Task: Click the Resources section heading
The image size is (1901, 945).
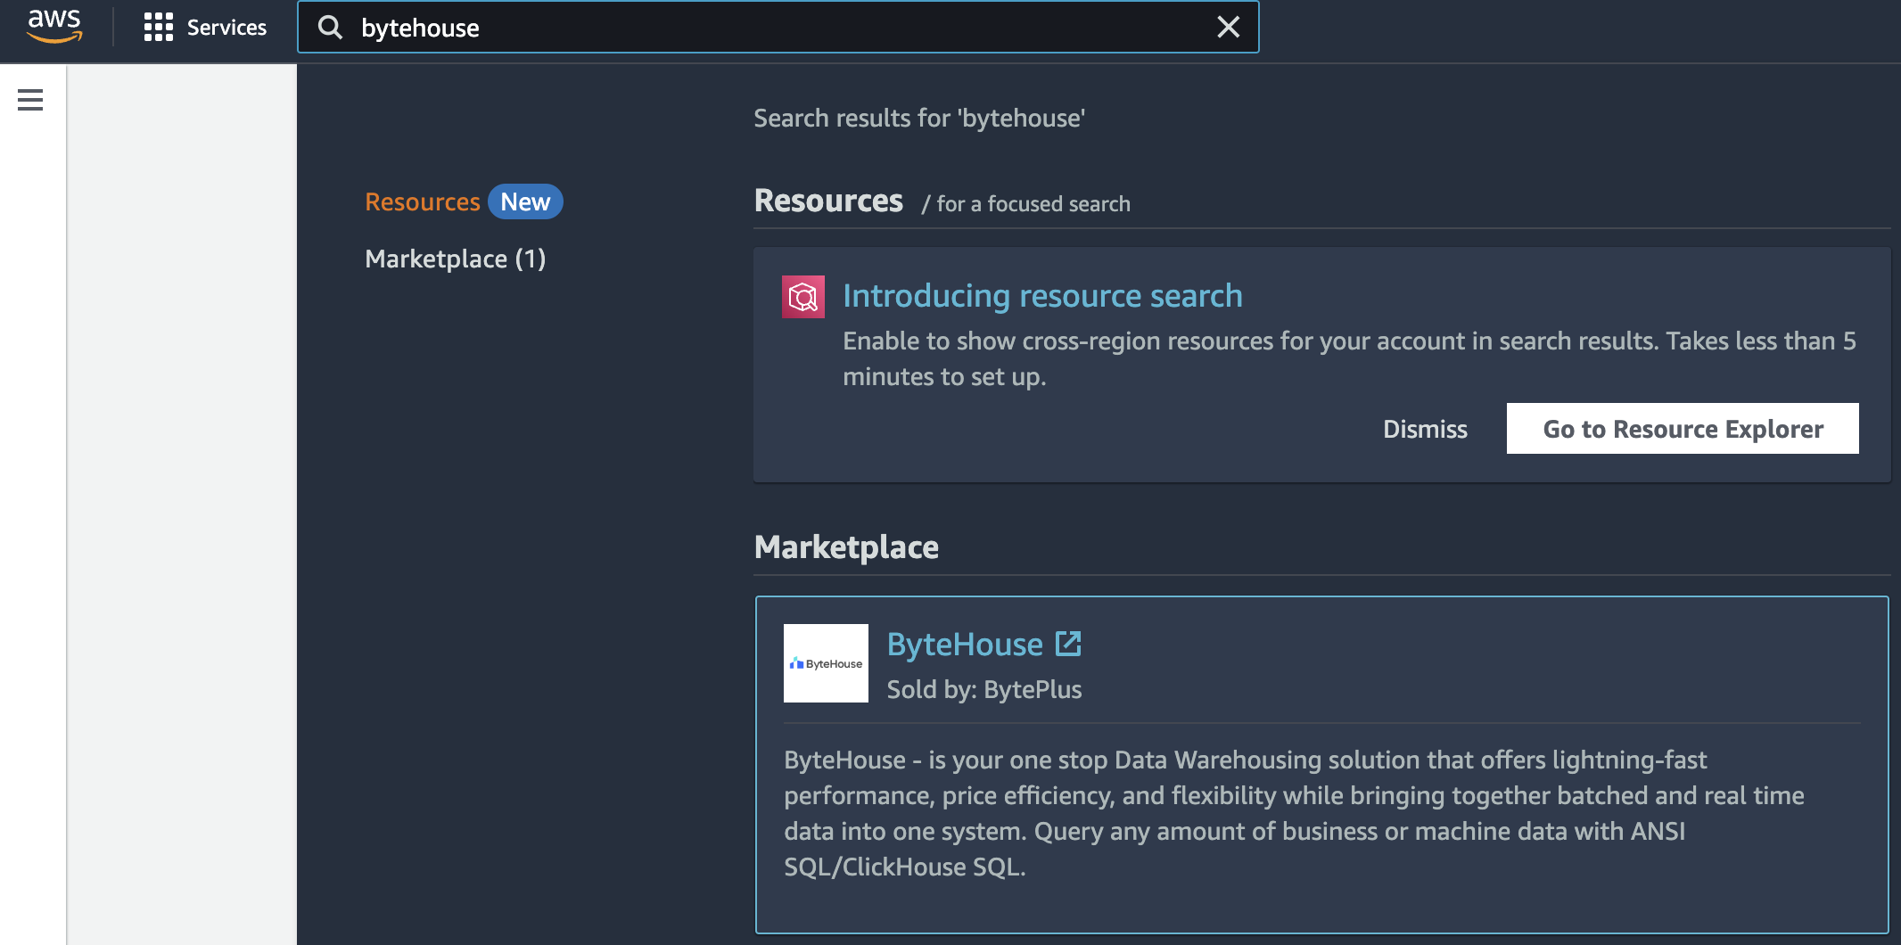Action: point(828,201)
